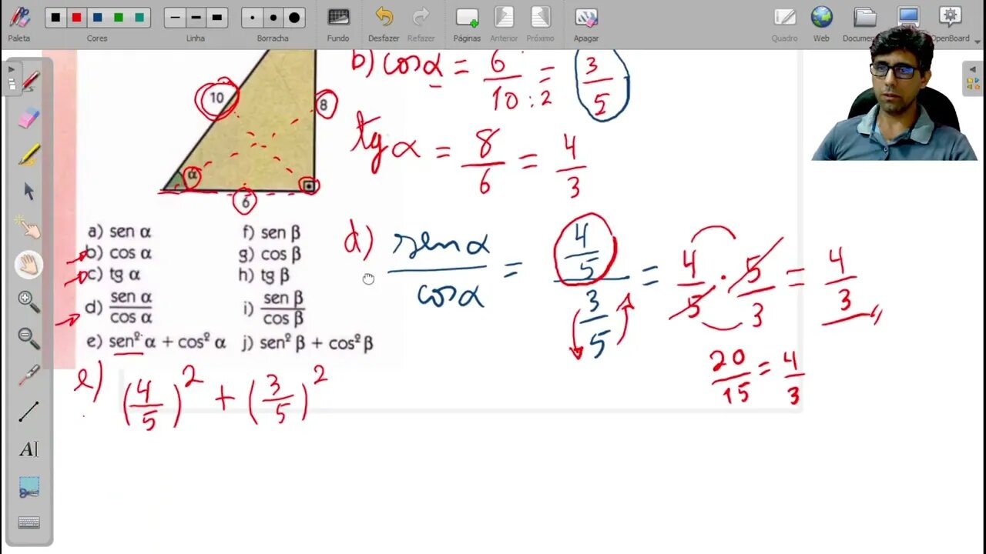Image resolution: width=986 pixels, height=554 pixels.
Task: Select the arrow Selector tool
Action: (x=29, y=191)
